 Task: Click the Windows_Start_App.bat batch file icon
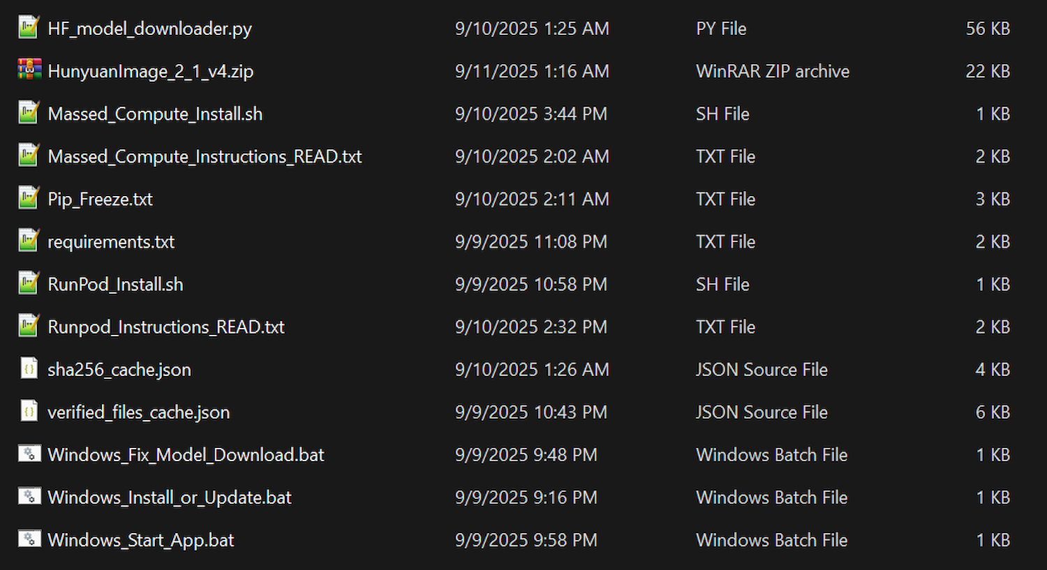click(x=29, y=539)
